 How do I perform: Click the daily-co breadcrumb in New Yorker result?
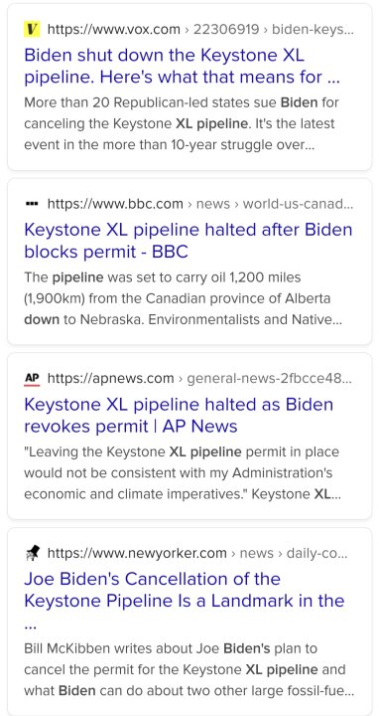317,554
